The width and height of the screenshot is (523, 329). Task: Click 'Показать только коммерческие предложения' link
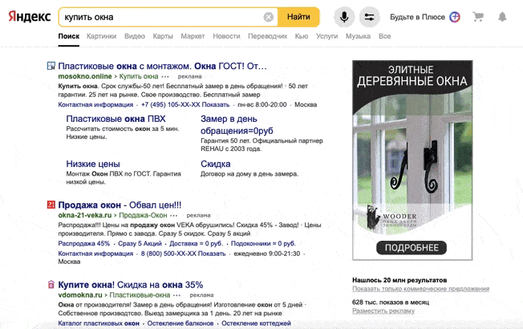tap(420, 289)
